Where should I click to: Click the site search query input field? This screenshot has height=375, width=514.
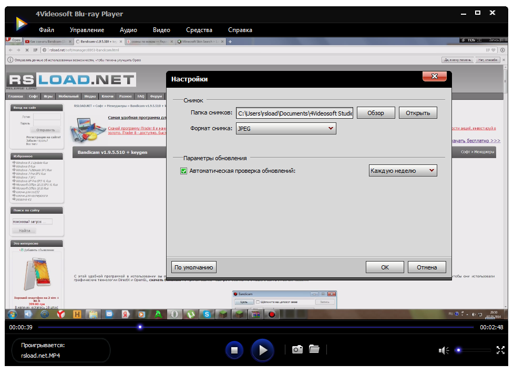click(33, 222)
